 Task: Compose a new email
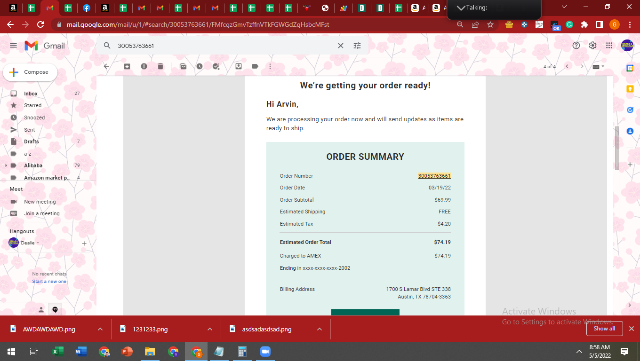(x=30, y=72)
